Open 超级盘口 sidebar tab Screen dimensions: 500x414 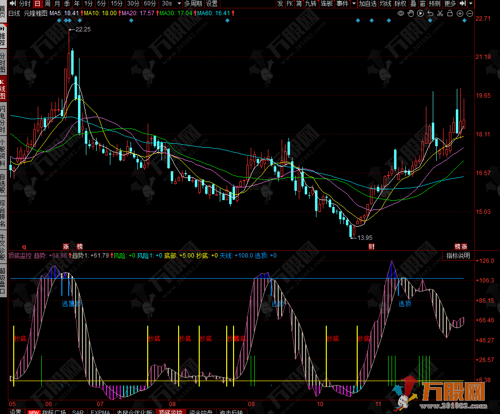(3, 280)
